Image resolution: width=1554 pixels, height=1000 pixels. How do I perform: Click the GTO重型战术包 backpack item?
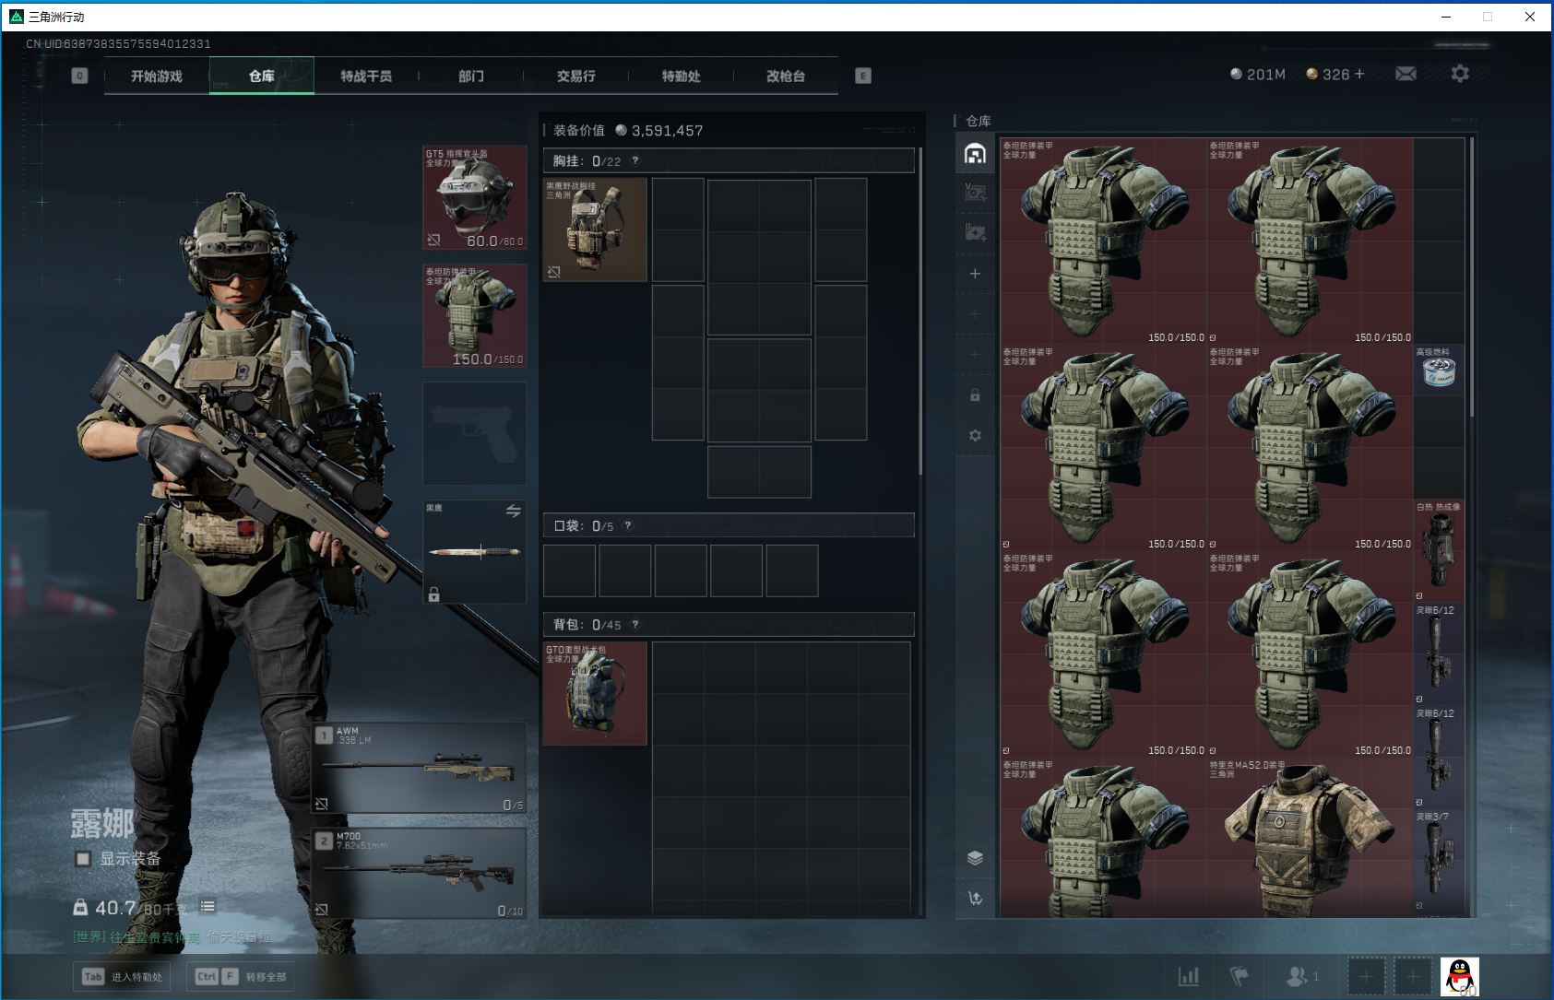(x=595, y=693)
